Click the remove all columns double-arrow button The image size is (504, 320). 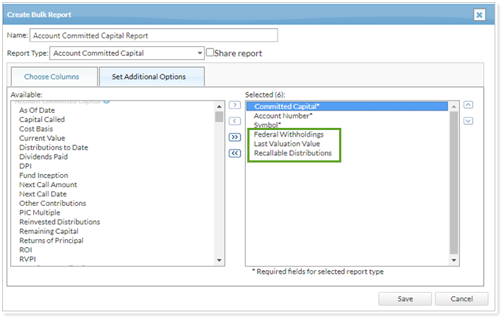click(x=234, y=152)
